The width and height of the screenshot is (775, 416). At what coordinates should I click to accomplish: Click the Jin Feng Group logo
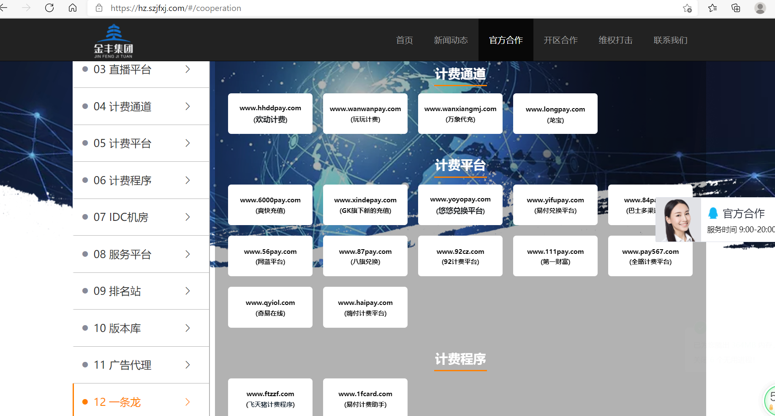point(113,41)
